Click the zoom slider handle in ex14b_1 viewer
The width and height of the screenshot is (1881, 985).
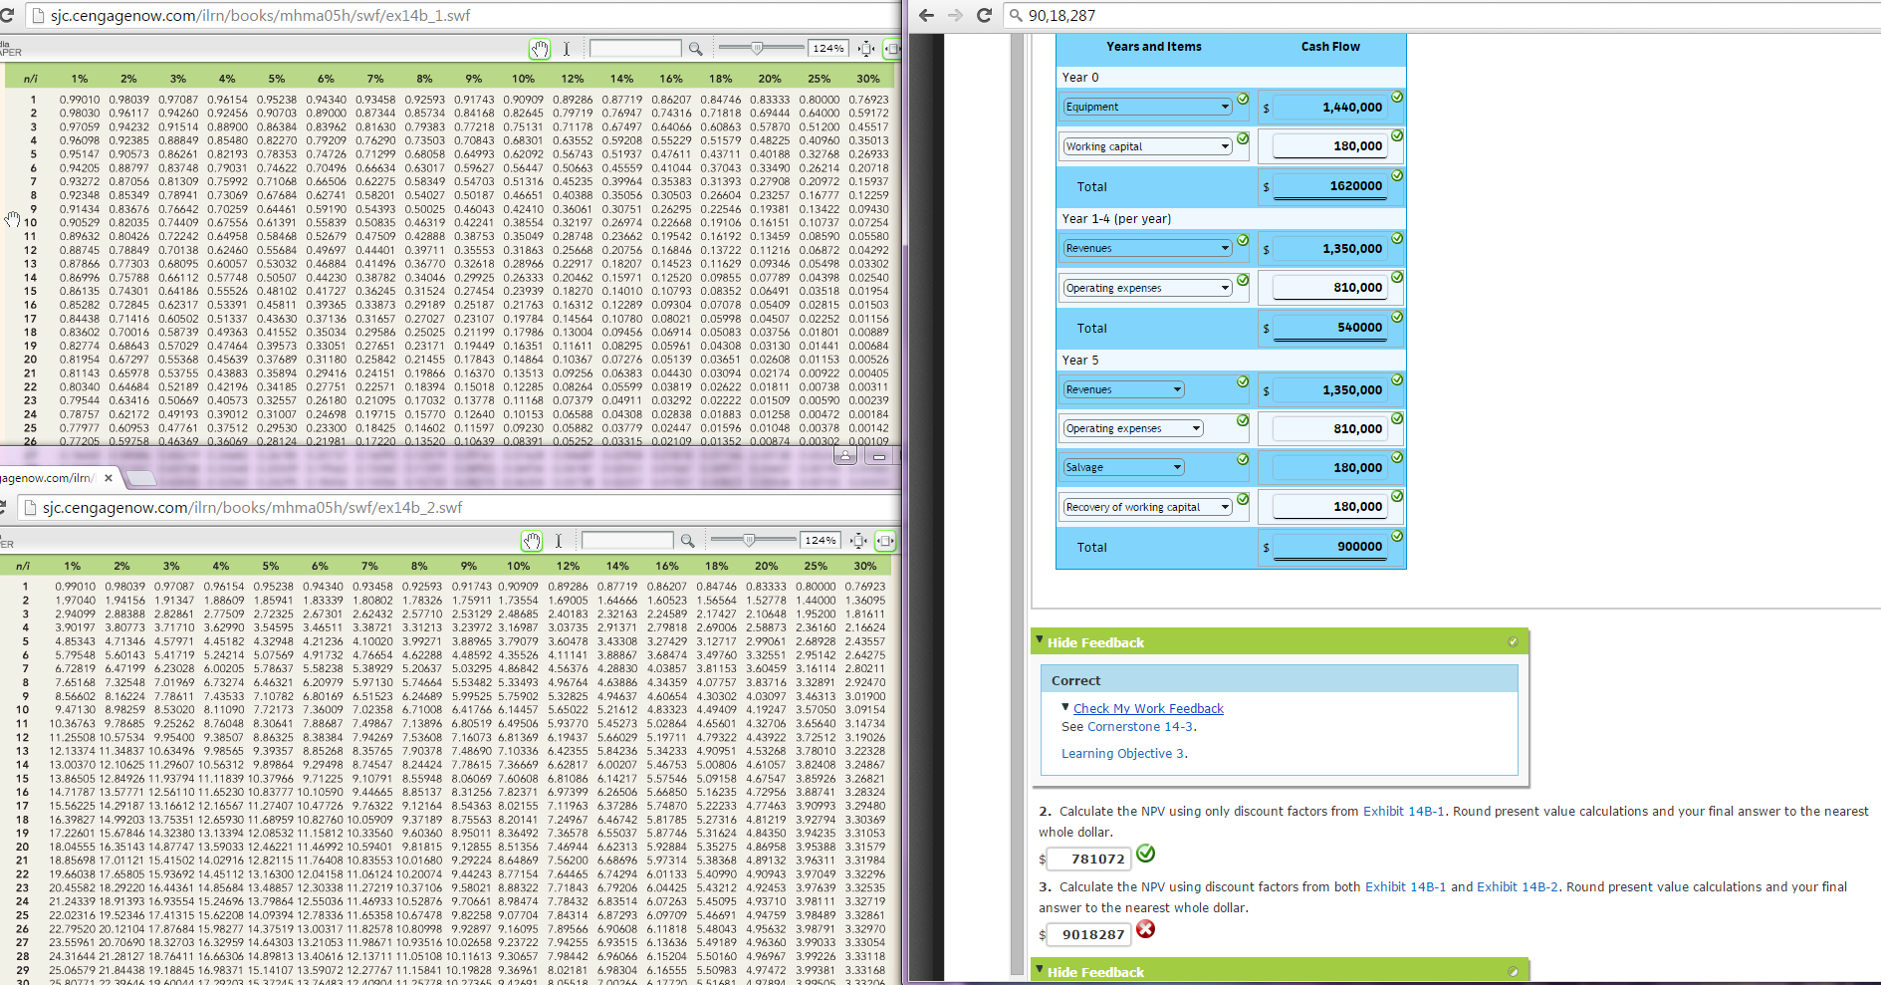coord(757,48)
